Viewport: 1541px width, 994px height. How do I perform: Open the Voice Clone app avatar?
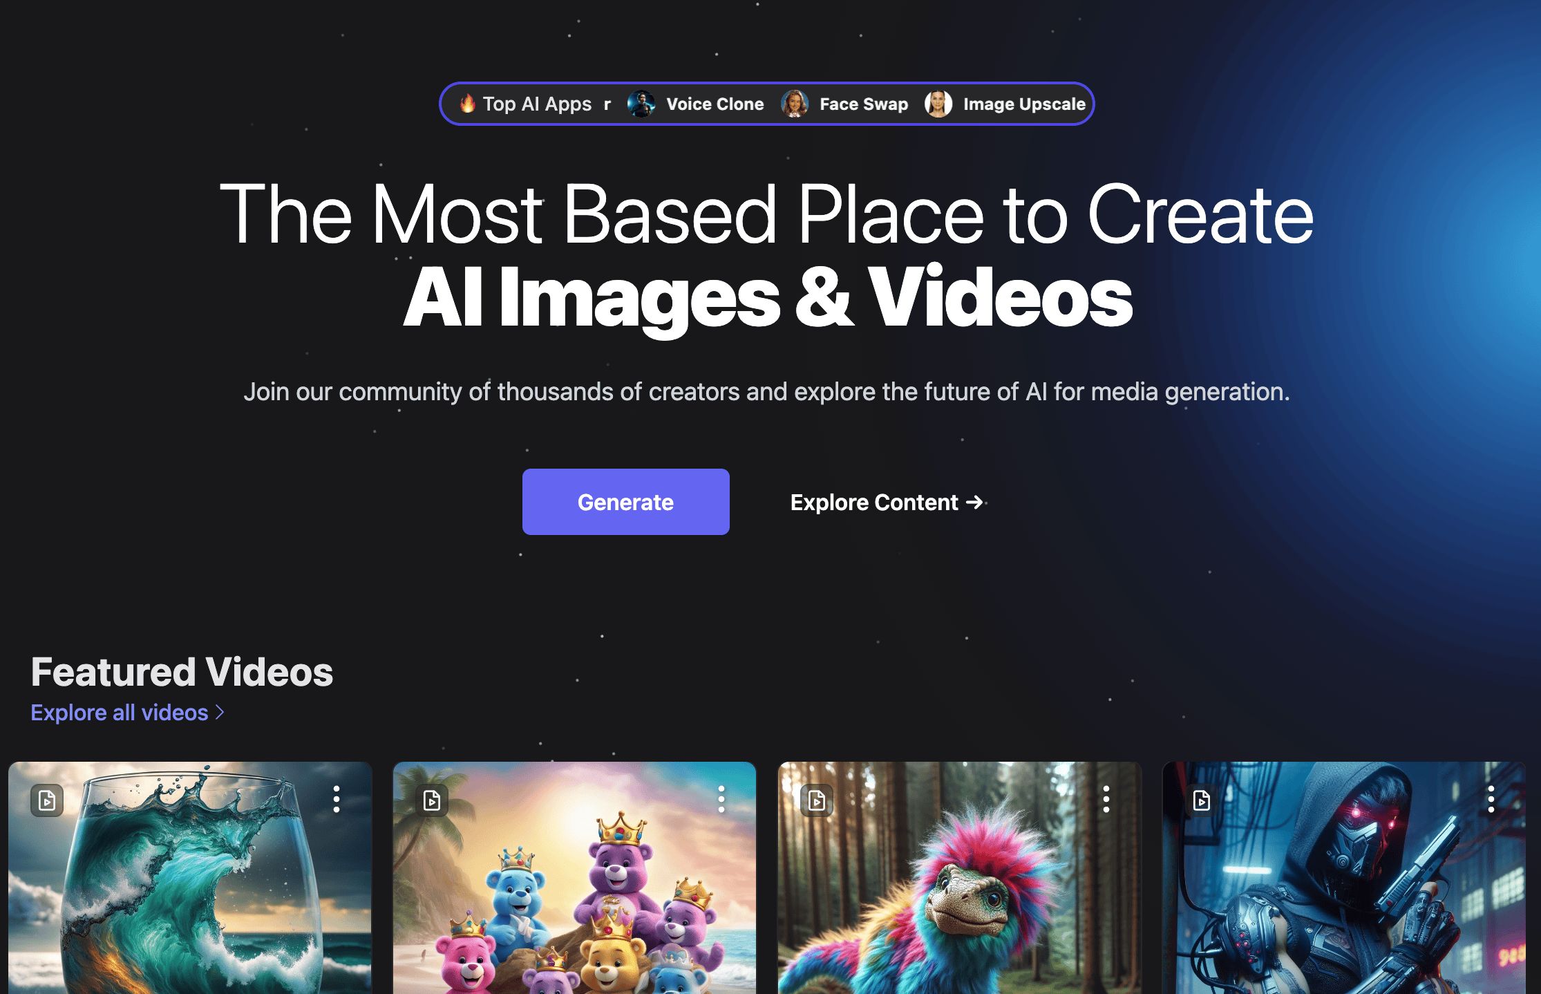[641, 104]
